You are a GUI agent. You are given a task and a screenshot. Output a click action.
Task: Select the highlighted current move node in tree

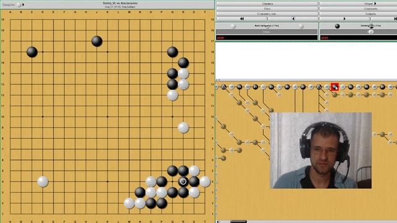(x=335, y=87)
